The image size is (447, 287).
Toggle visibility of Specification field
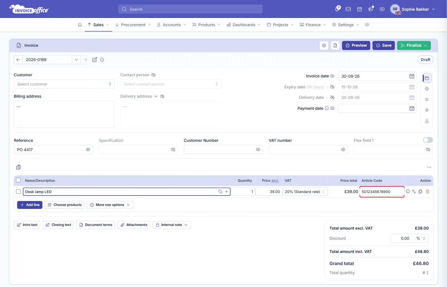pos(173,150)
